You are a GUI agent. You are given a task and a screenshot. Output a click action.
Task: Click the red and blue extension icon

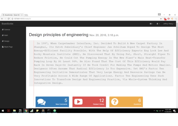pyautogui.click(x=165, y=19)
